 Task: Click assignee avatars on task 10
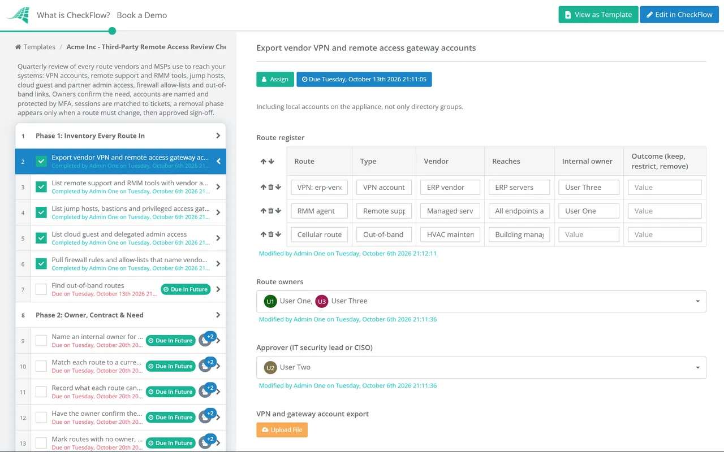click(207, 365)
